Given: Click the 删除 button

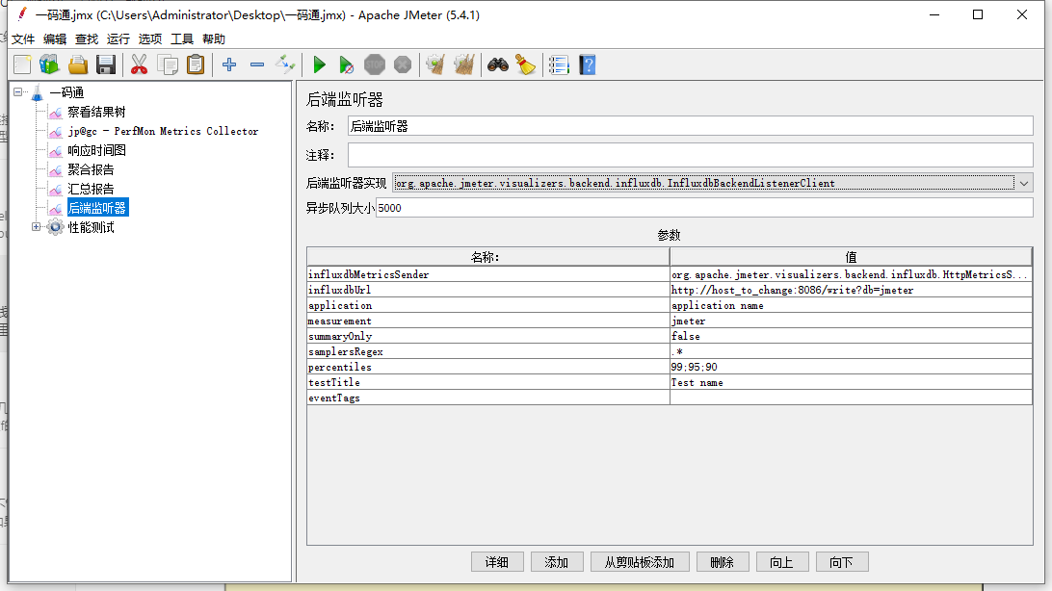Looking at the screenshot, I should click(x=723, y=562).
